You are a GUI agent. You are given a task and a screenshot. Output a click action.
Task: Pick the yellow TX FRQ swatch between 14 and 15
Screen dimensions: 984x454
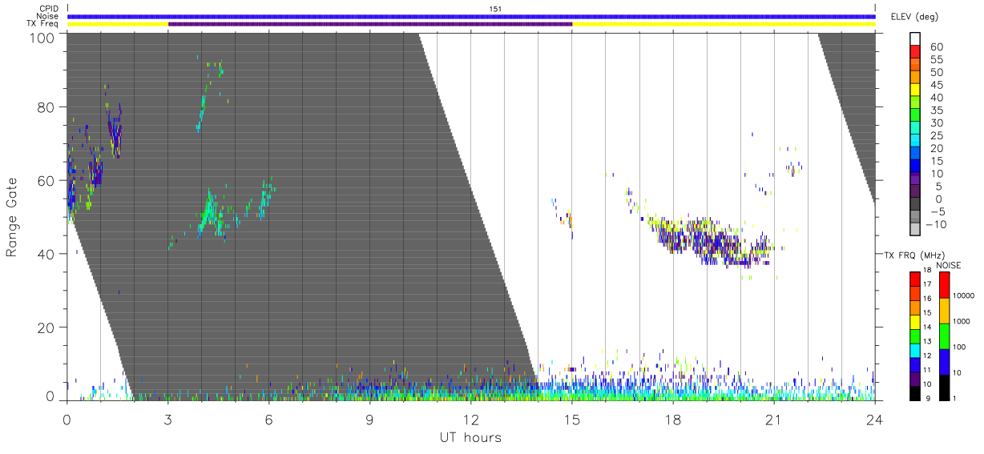point(915,322)
